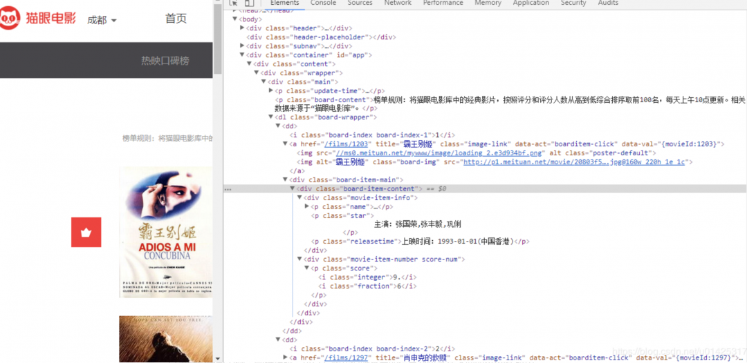Select the board-item-content div row
Viewport: 747px width, 363px height.
tap(485, 189)
